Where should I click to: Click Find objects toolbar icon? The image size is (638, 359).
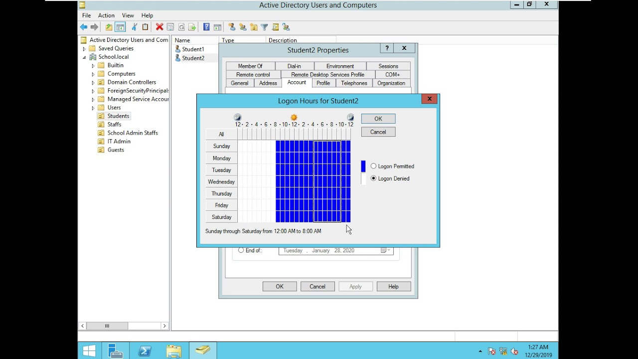coord(275,27)
